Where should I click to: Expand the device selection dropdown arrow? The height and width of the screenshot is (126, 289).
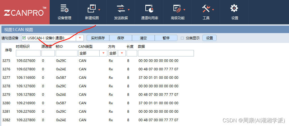(x=80, y=38)
